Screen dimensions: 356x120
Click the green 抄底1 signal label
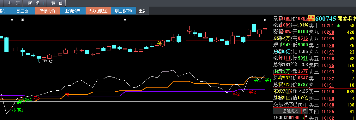(18, 110)
